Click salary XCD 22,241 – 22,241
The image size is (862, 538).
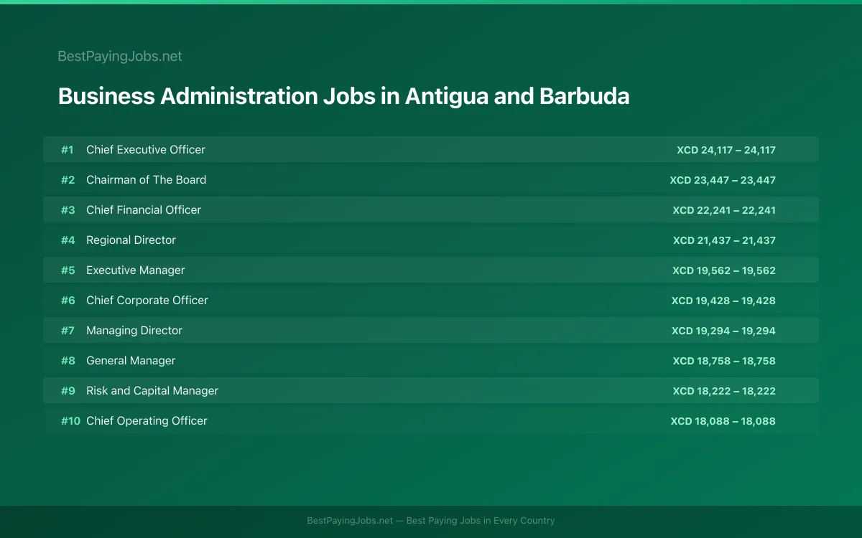tap(724, 210)
